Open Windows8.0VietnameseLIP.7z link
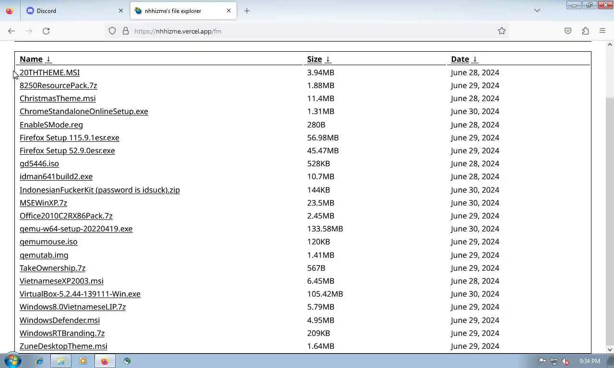The image size is (614, 368). [x=72, y=307]
